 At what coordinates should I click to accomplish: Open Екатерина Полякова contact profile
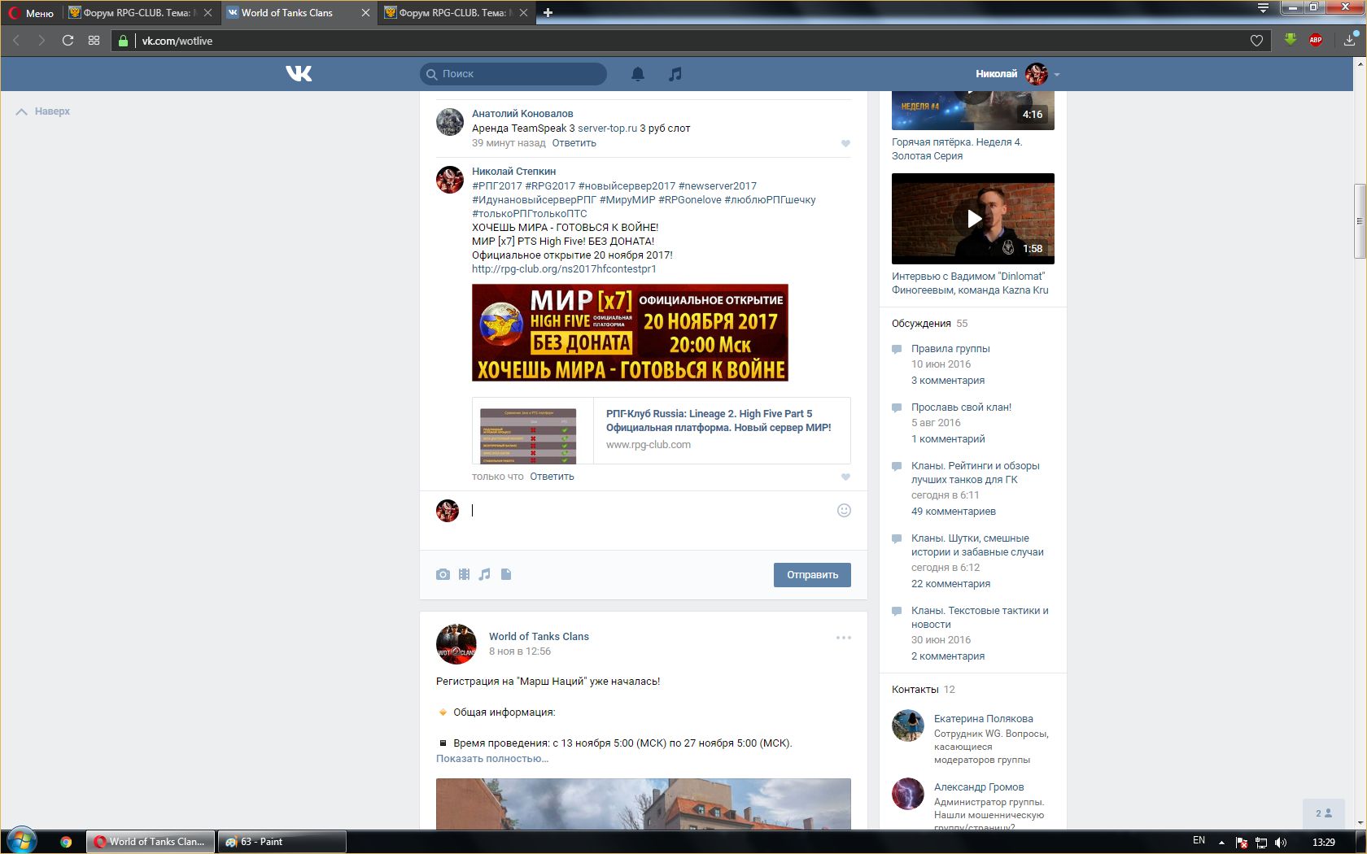(983, 719)
